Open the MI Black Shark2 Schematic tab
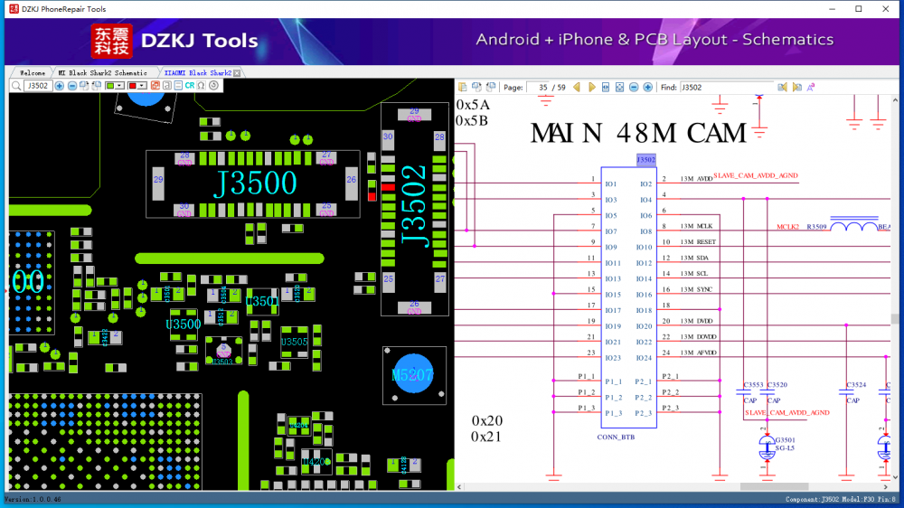The height and width of the screenshot is (508, 904). 101,72
